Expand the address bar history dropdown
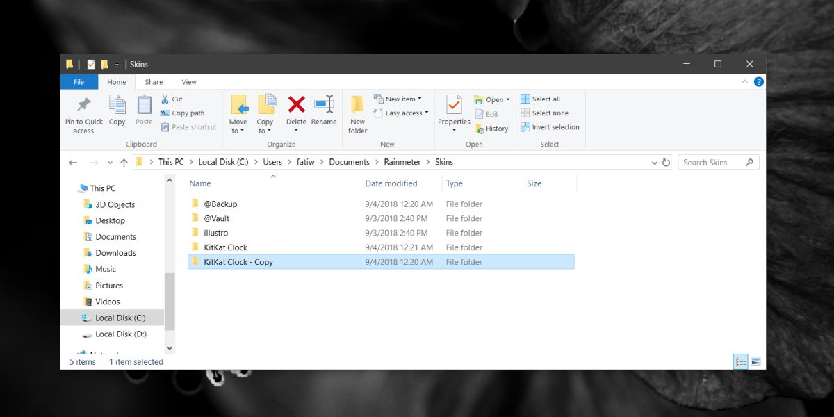Screen dimensions: 834x417 coord(655,163)
